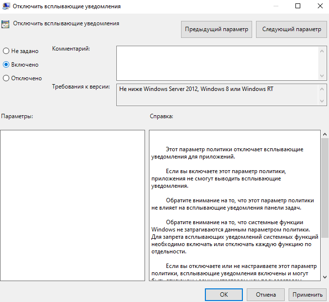Click the "Требования к версии:" label
Screen dimensions: 329x302
coord(81,87)
